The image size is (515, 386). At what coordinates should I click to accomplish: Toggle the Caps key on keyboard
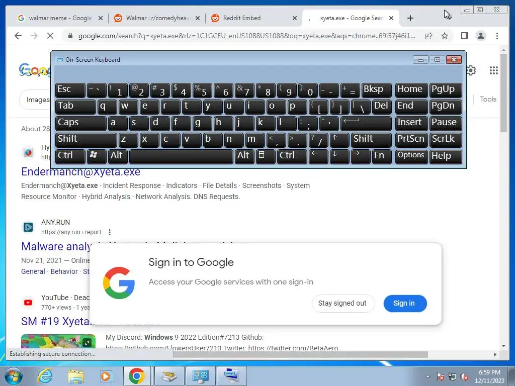point(80,123)
